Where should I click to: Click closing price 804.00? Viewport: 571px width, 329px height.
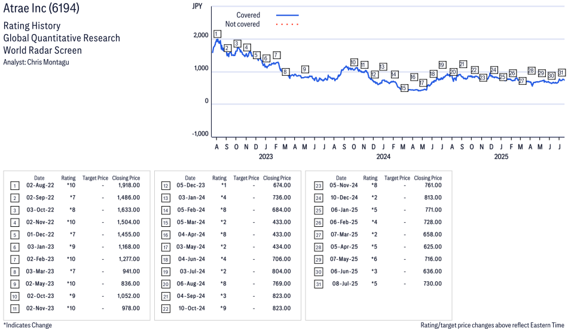coord(282,272)
